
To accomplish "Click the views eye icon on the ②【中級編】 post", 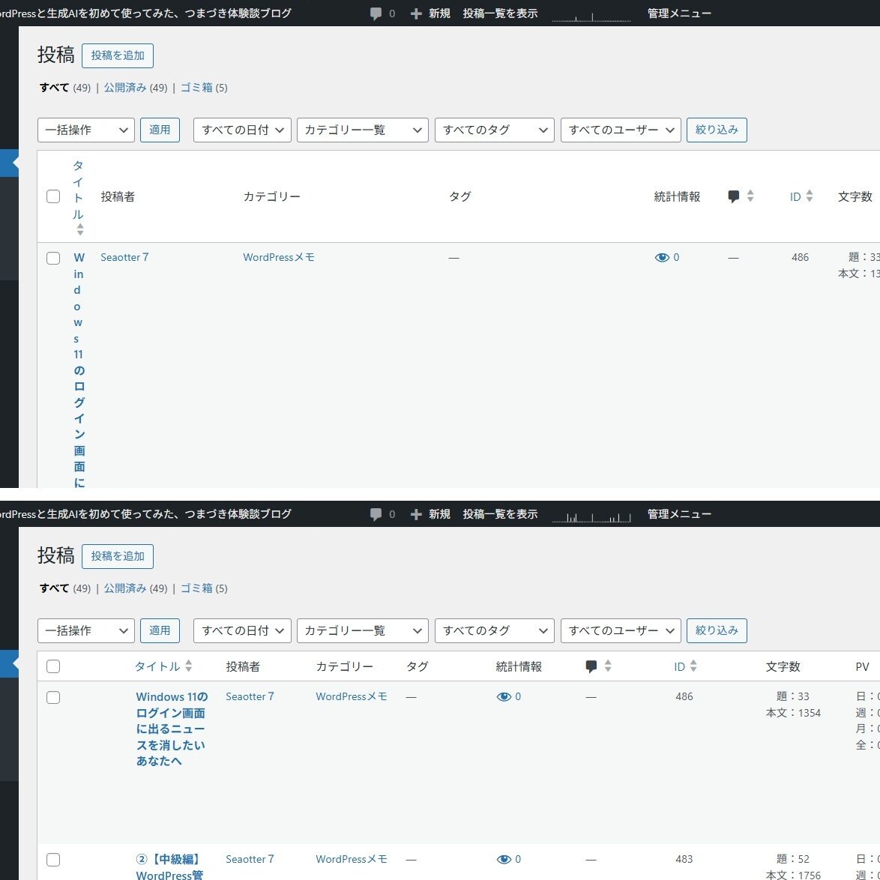I will 504,859.
